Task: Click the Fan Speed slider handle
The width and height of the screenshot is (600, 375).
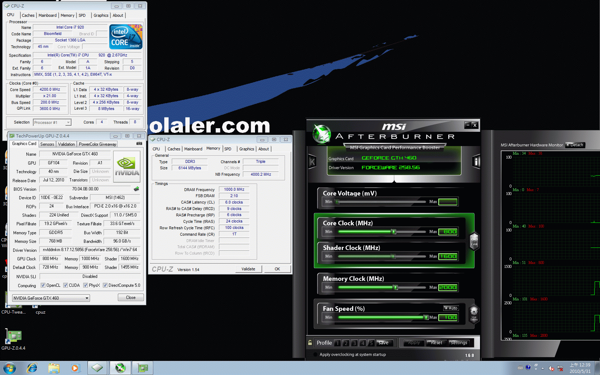Action: [426, 317]
